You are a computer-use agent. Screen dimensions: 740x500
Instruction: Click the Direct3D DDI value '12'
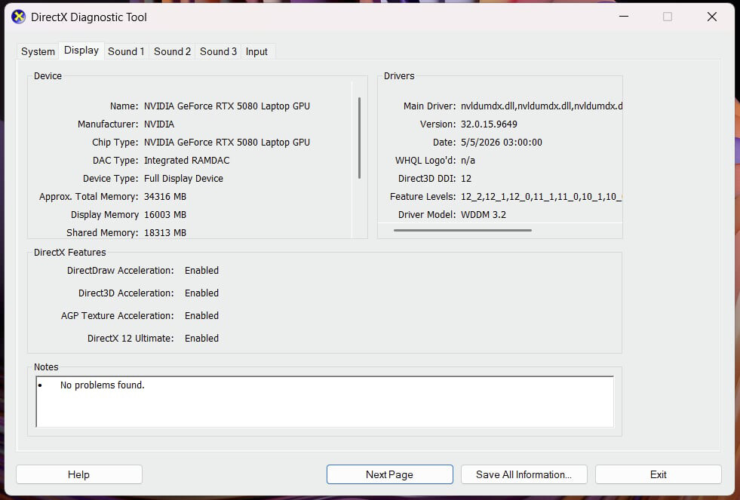[466, 178]
